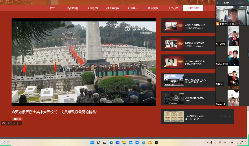This screenshot has height=146, width=249.
Task: Show hidden system tray icons chevron
Action: [208, 143]
